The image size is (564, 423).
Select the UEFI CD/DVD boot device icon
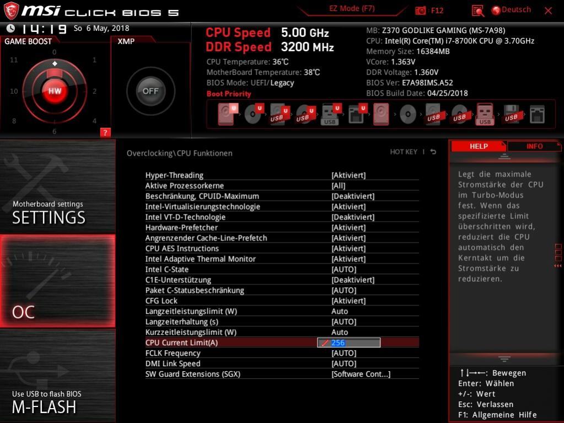point(254,114)
